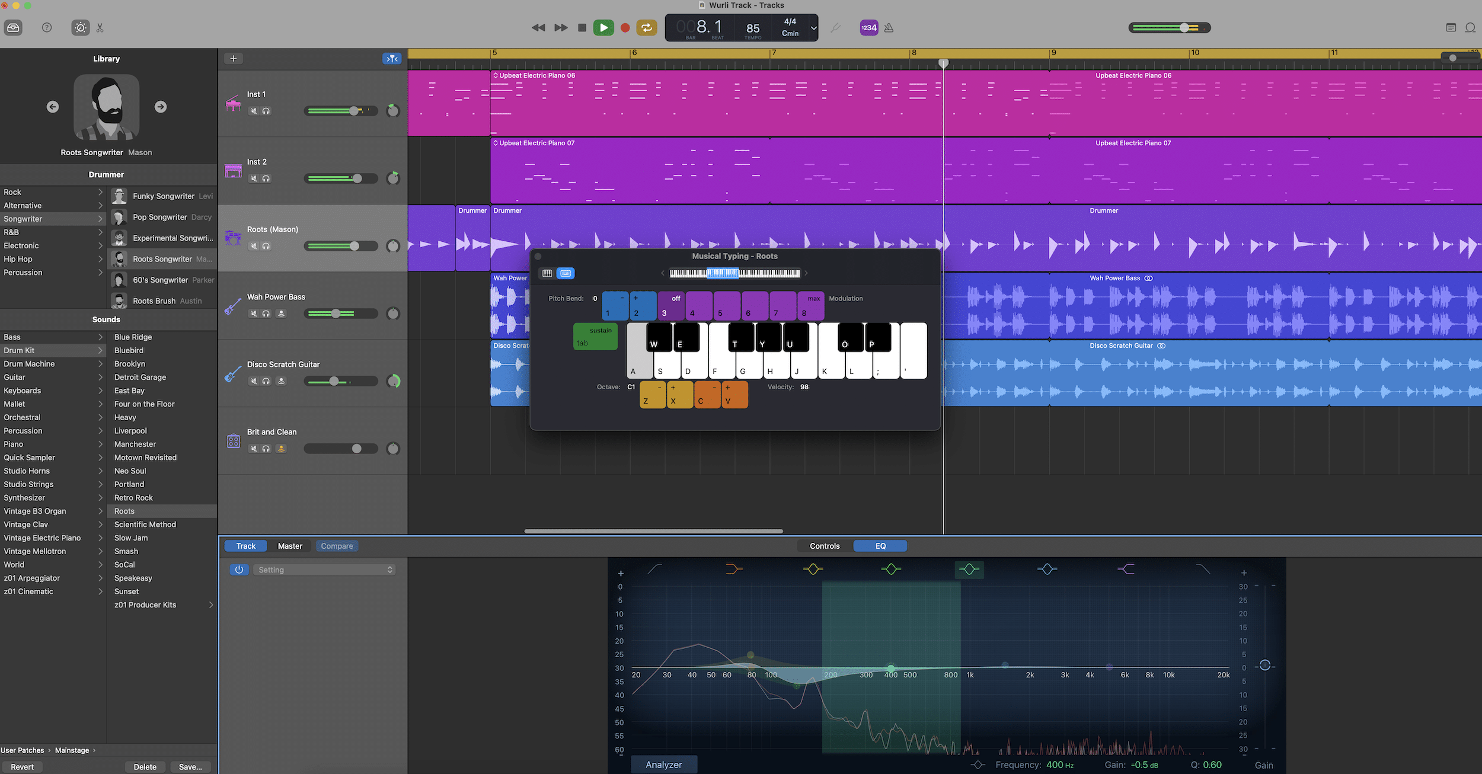Mute the Inst 1 track
Screen dimensions: 1482x774
pos(254,111)
